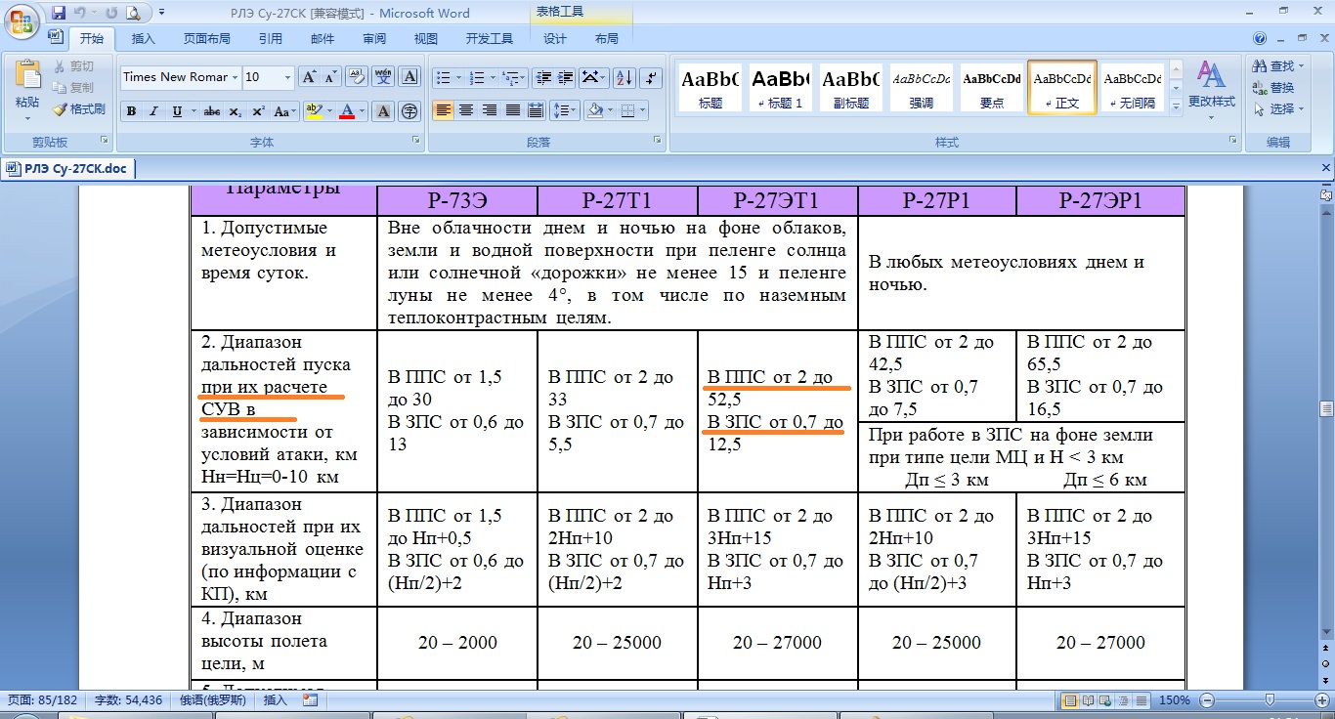The height and width of the screenshot is (719, 1335).
Task: Click table cell containing 20 – 27000 under Р-27ЭТ1
Action: [778, 643]
